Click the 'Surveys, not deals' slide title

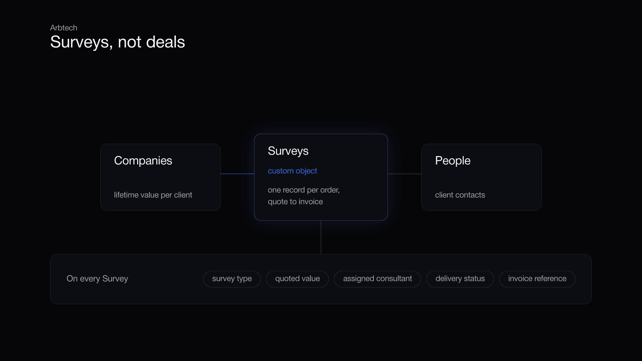117,42
